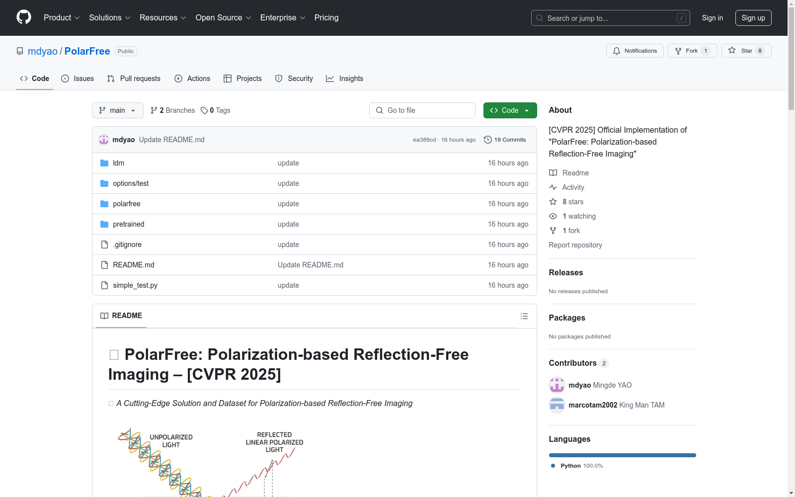Open the ldm folder icon
The image size is (795, 497).
[104, 163]
